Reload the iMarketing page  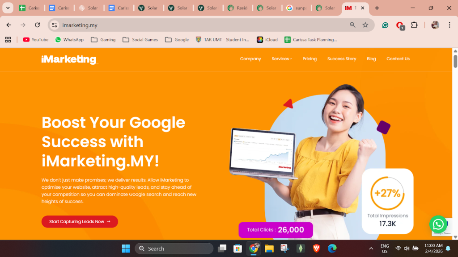pos(37,25)
